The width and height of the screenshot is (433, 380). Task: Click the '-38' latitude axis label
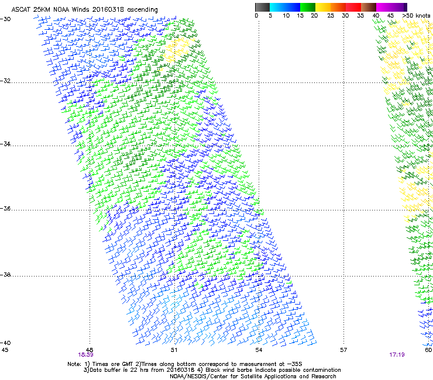coord(5,275)
